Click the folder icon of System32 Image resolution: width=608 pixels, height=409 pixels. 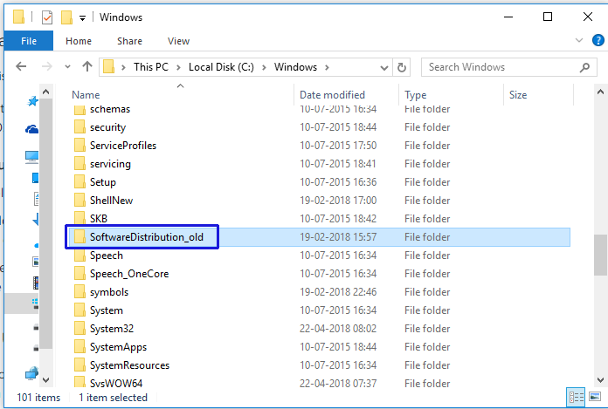pyautogui.click(x=79, y=328)
